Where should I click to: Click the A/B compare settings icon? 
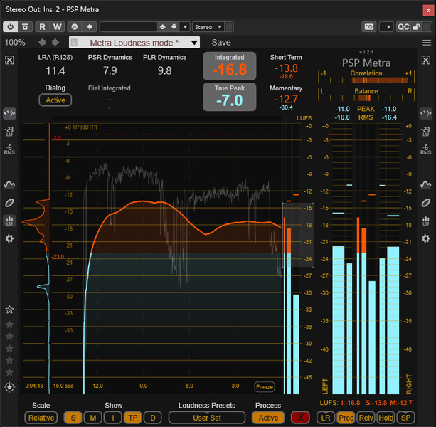pyautogui.click(x=75, y=27)
